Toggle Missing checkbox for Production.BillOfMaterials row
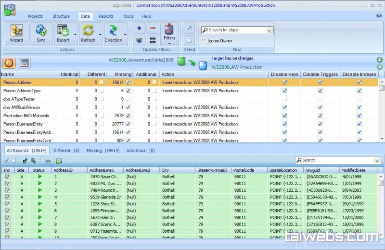This screenshot has height=250, width=385. coord(128,115)
